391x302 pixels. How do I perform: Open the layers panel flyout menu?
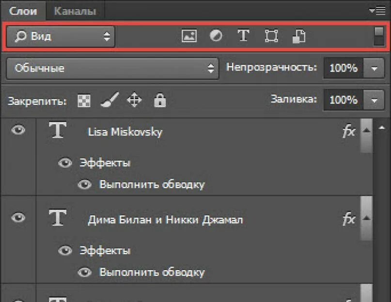point(377,11)
